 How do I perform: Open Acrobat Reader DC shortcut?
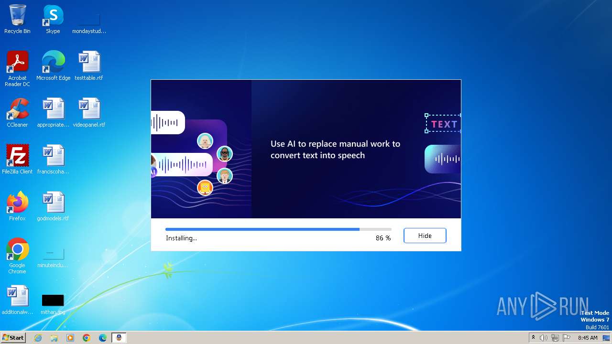click(17, 69)
